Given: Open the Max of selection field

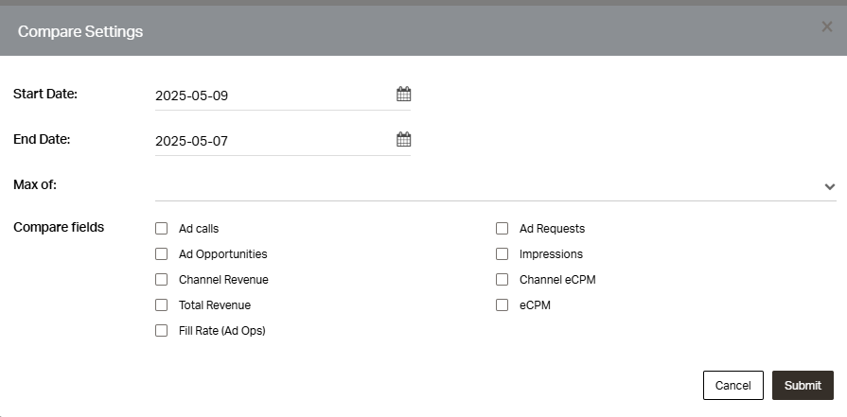Looking at the screenshot, I should [495, 186].
